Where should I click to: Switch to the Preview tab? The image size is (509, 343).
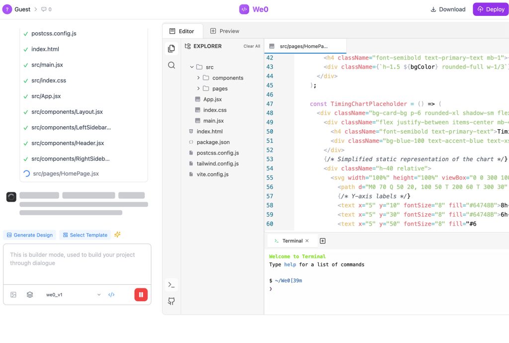(225, 31)
